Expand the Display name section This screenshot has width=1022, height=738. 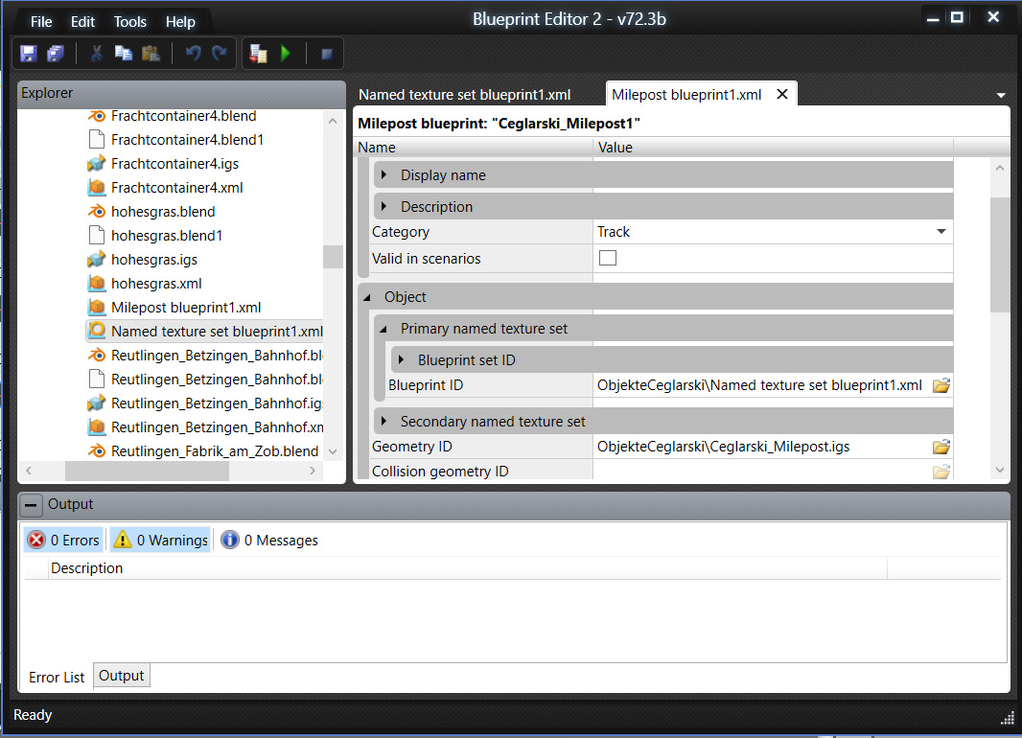(x=384, y=175)
